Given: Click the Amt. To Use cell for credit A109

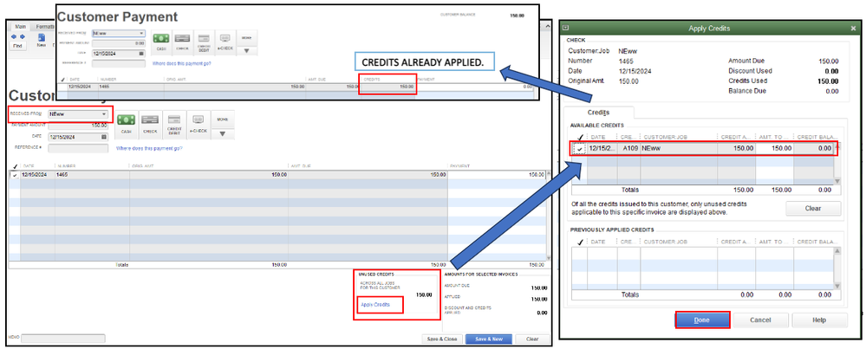Looking at the screenshot, I should click(x=774, y=148).
